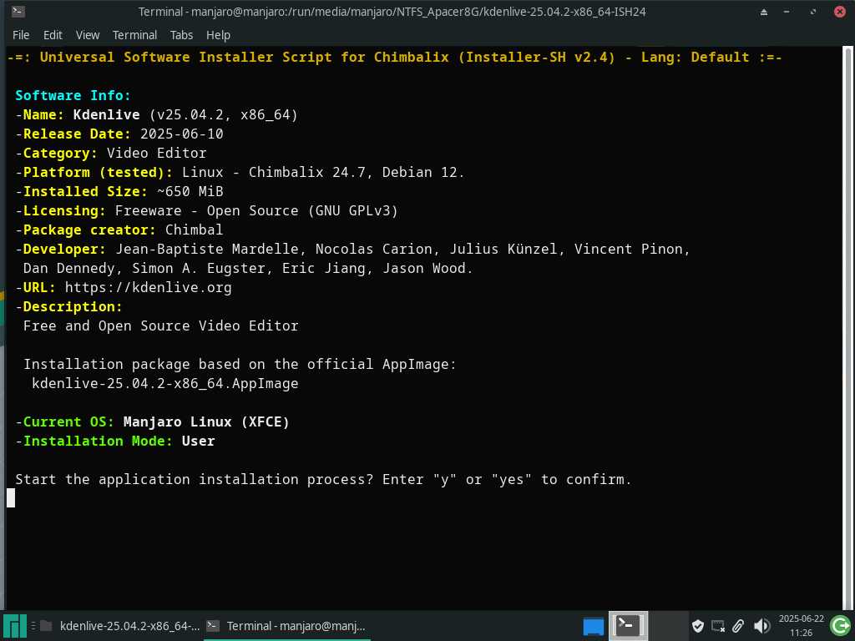Select the Terminal taskbar window button
The width and height of the screenshot is (855, 641).
pos(287,626)
